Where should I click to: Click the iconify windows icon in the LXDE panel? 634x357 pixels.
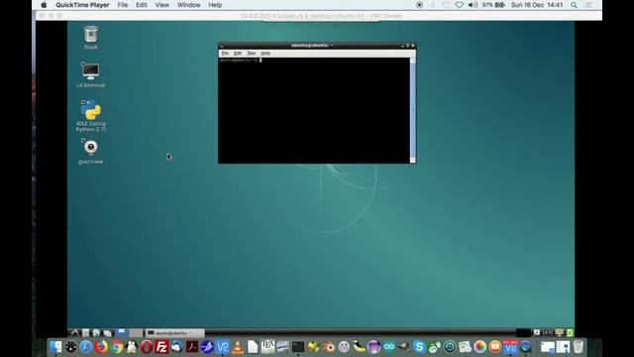pyautogui.click(x=108, y=333)
